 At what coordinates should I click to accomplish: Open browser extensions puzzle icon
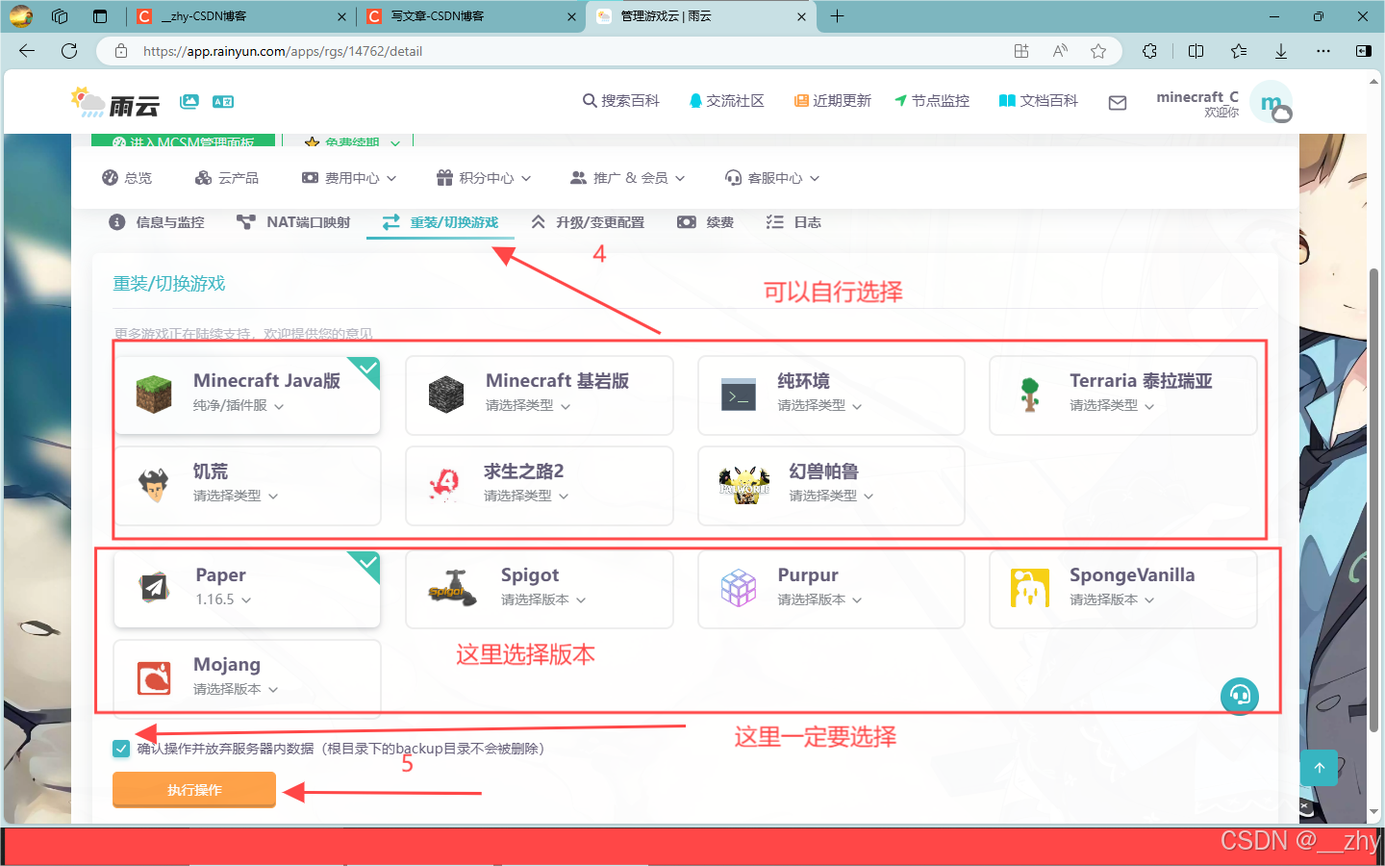1149,51
